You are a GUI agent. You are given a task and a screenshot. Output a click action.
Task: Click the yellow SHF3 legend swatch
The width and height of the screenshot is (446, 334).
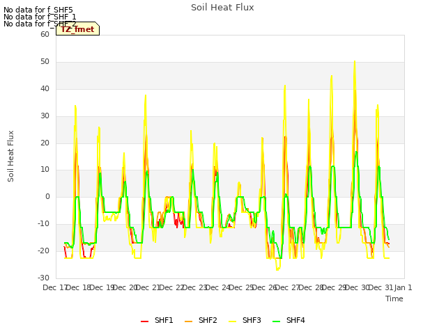pos(232,321)
